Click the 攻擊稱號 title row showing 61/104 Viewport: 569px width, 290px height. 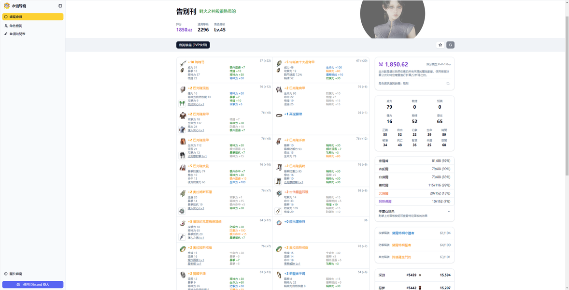pyautogui.click(x=414, y=233)
